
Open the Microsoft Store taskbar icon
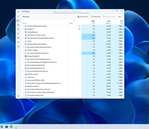[6, 126]
